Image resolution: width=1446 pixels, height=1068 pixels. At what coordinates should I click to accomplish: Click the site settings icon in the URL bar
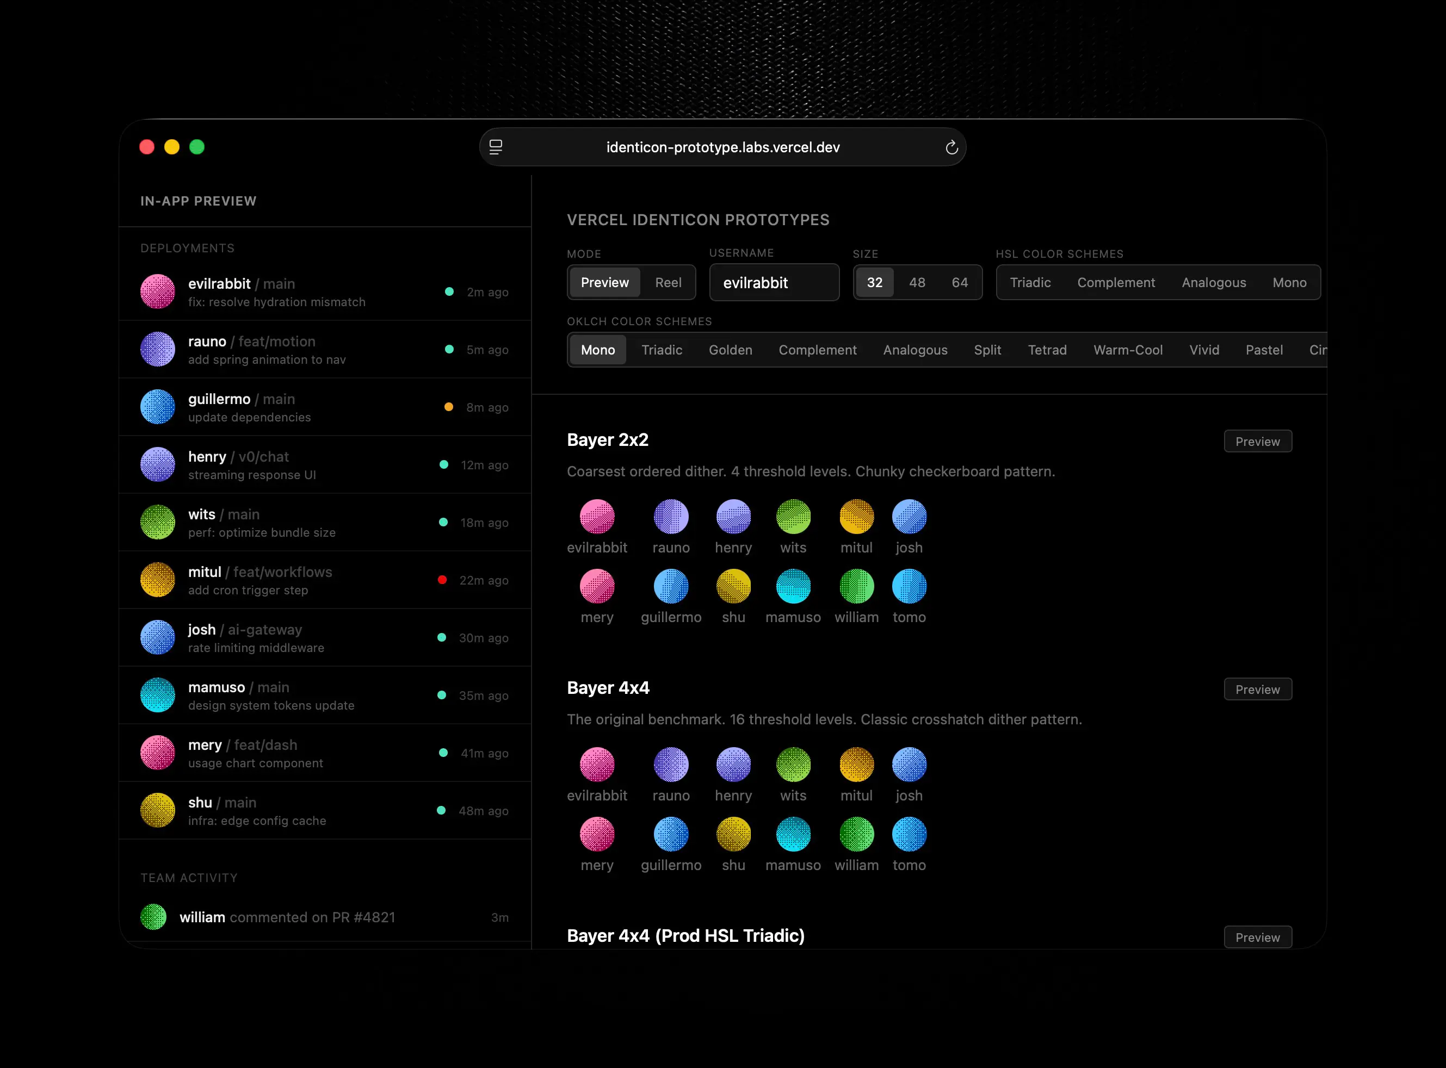point(496,147)
